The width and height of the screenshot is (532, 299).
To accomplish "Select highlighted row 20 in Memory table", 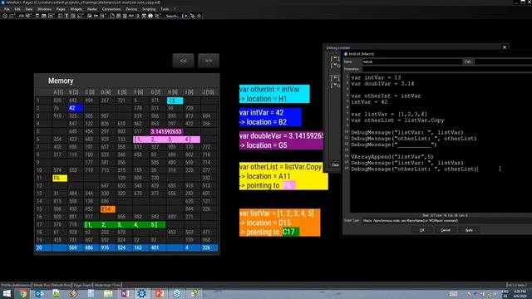I will click(126, 248).
